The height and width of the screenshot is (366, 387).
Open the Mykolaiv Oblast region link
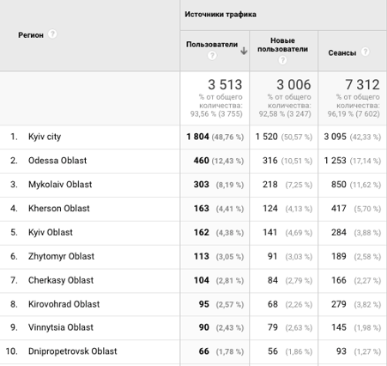(60, 185)
